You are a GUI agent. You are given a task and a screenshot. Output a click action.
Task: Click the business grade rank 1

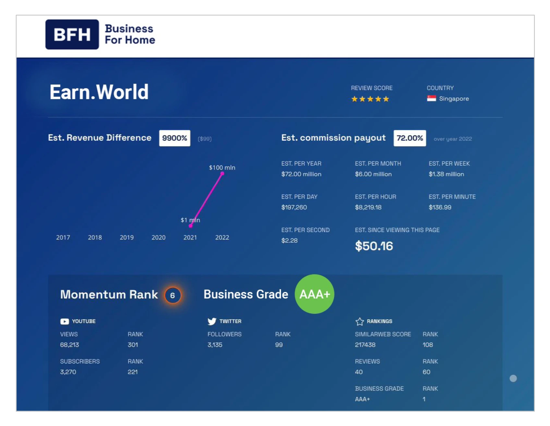pyautogui.click(x=424, y=399)
